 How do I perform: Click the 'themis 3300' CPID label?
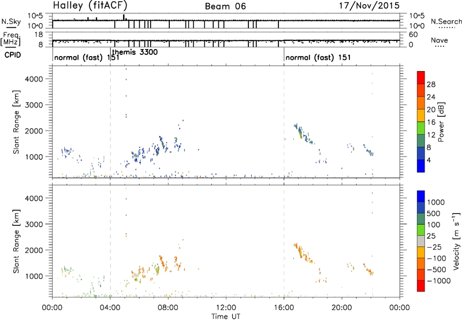tap(135, 52)
